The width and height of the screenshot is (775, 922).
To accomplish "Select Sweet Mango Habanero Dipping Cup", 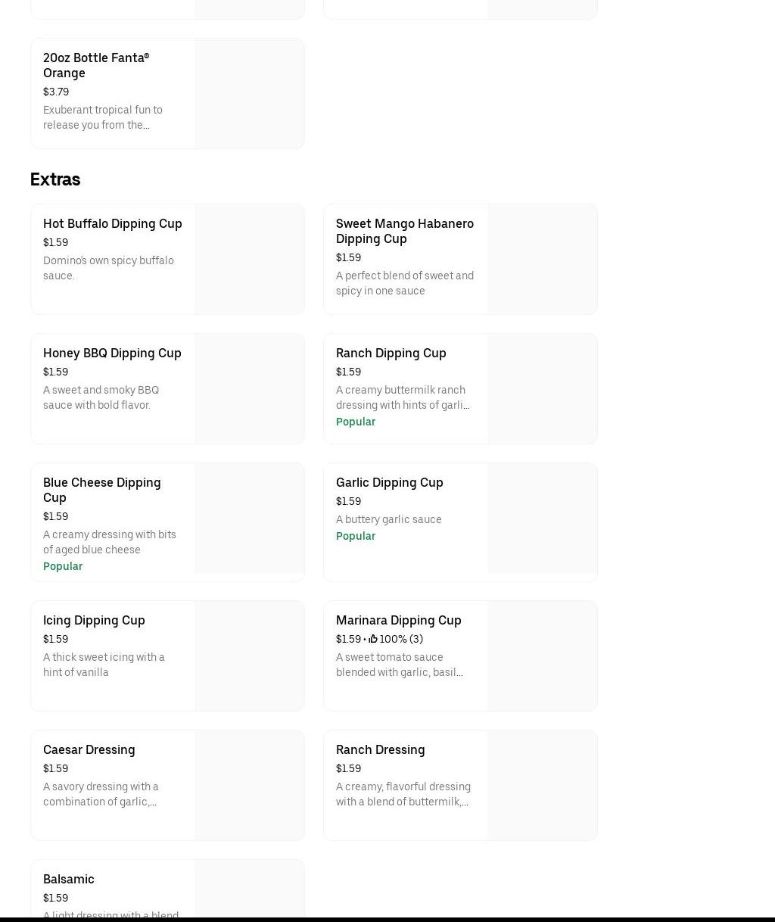I will (404, 231).
